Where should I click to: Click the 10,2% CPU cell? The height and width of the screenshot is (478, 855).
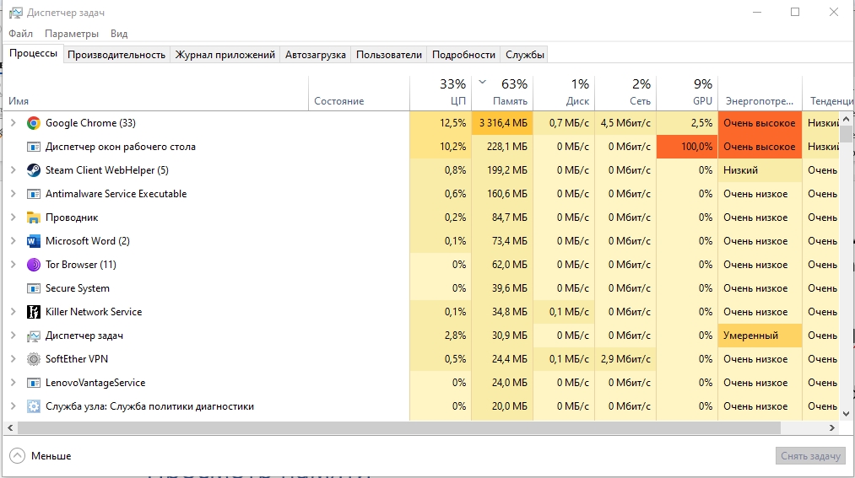pos(441,147)
